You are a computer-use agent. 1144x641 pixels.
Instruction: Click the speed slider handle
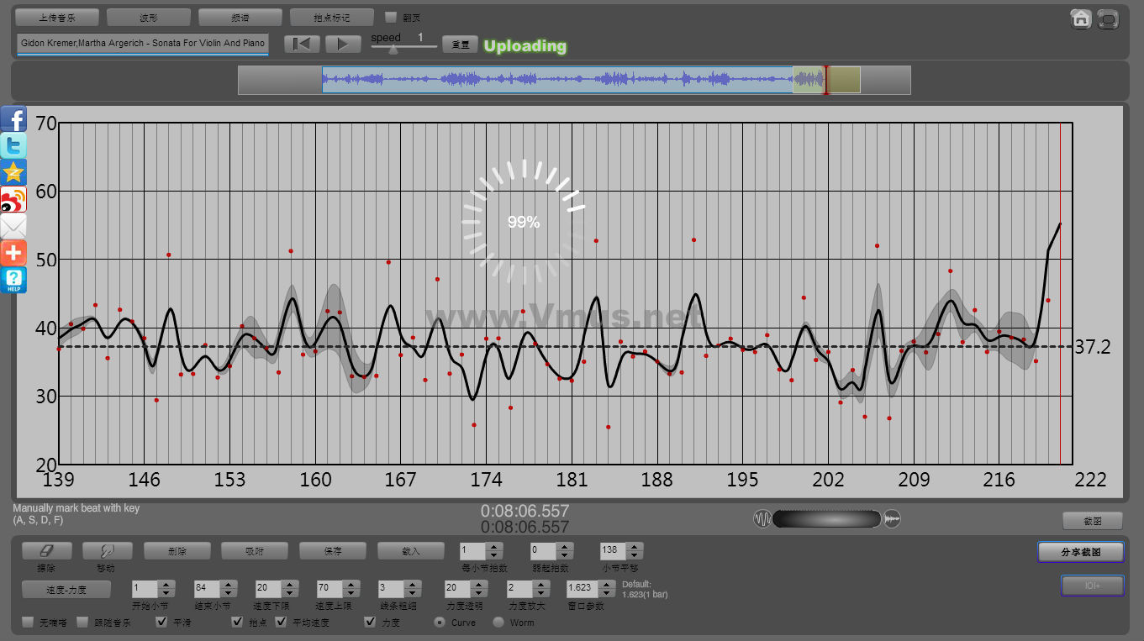tap(393, 49)
